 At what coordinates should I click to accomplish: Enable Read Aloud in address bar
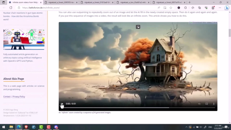pos(159,8)
